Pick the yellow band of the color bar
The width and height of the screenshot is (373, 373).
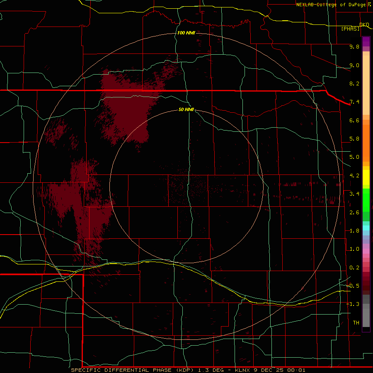pos(366,177)
